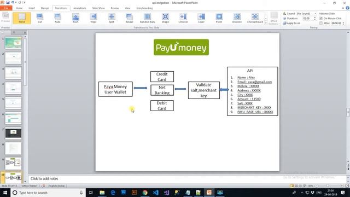Image resolution: width=350 pixels, height=197 pixels.
Task: Click the English (India) language indicator
Action: (56, 186)
